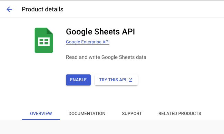Go back using the blue arrow icon

click(9, 9)
